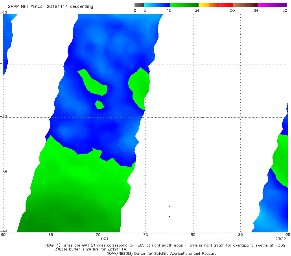Click the red segment of the color bar
The height and width of the screenshot is (256, 291).
click(226, 5)
